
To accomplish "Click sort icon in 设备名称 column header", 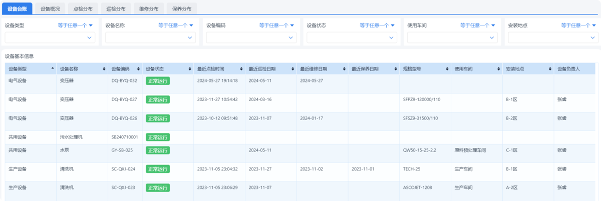I will coord(104,68).
